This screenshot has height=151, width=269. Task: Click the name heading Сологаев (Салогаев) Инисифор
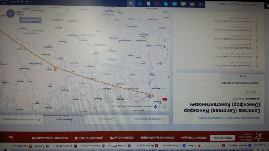coord(222,111)
